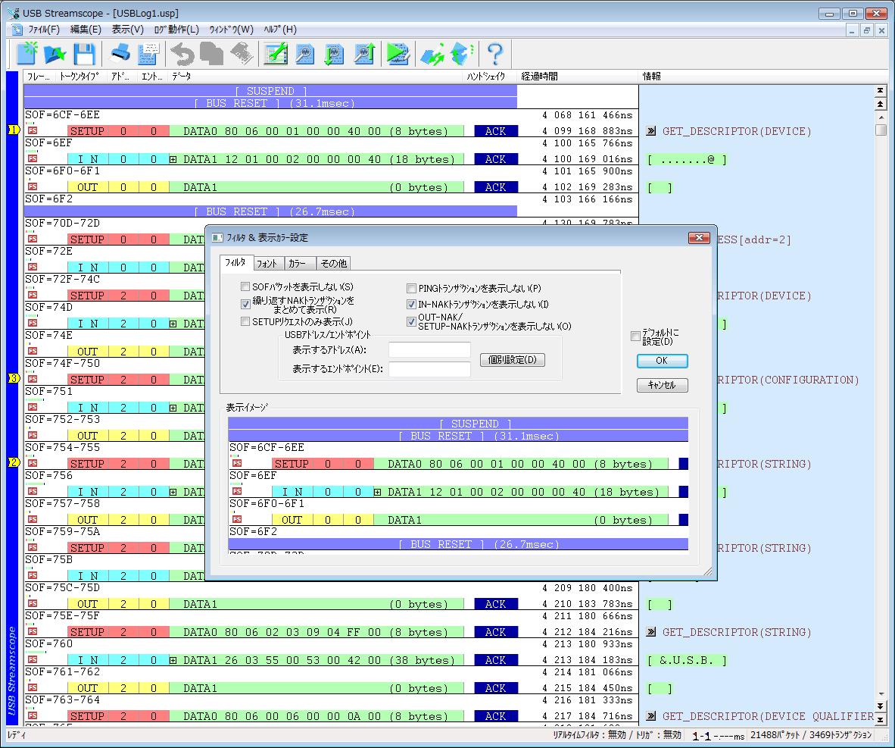
Task: Open a log file using the folder icon
Action: 55,54
